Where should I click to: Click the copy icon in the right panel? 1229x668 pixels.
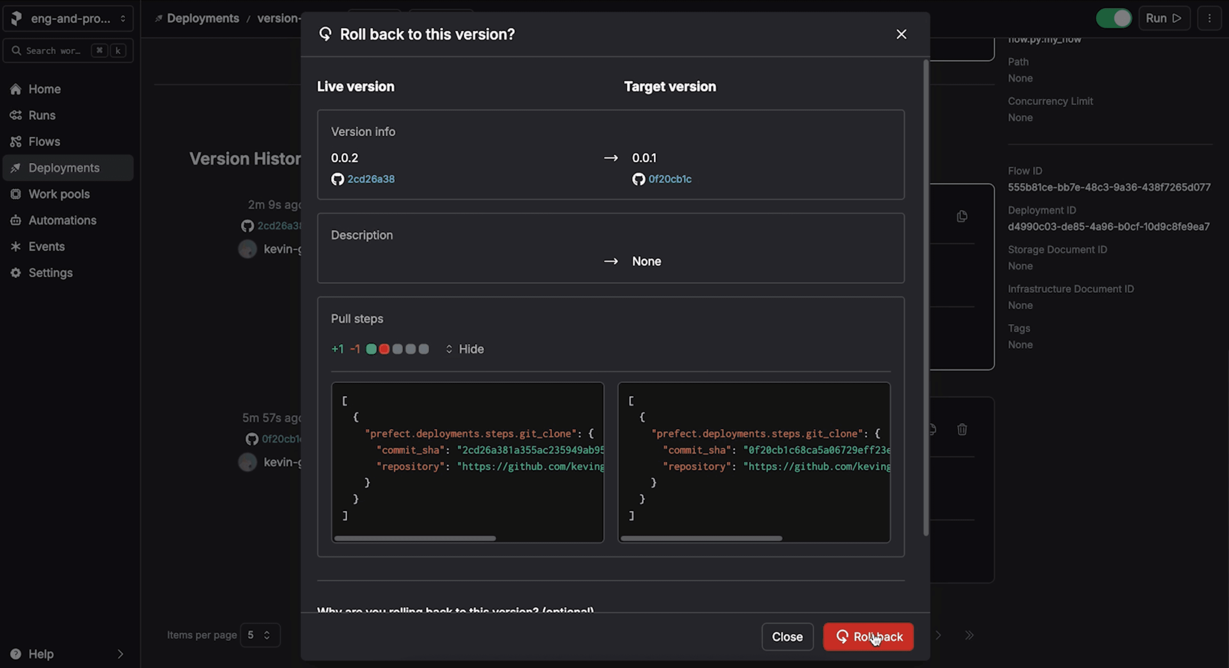[962, 216]
